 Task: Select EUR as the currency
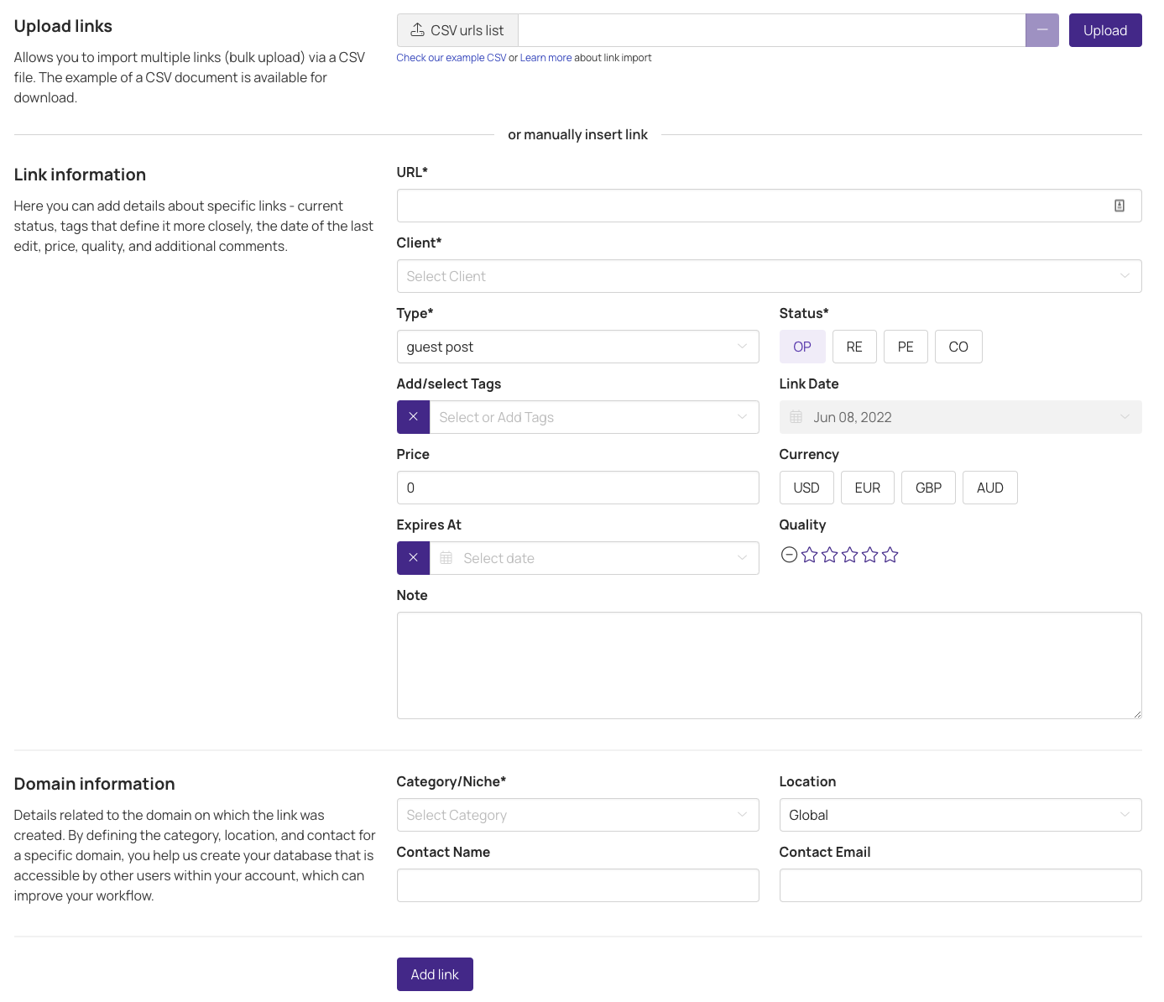867,488
